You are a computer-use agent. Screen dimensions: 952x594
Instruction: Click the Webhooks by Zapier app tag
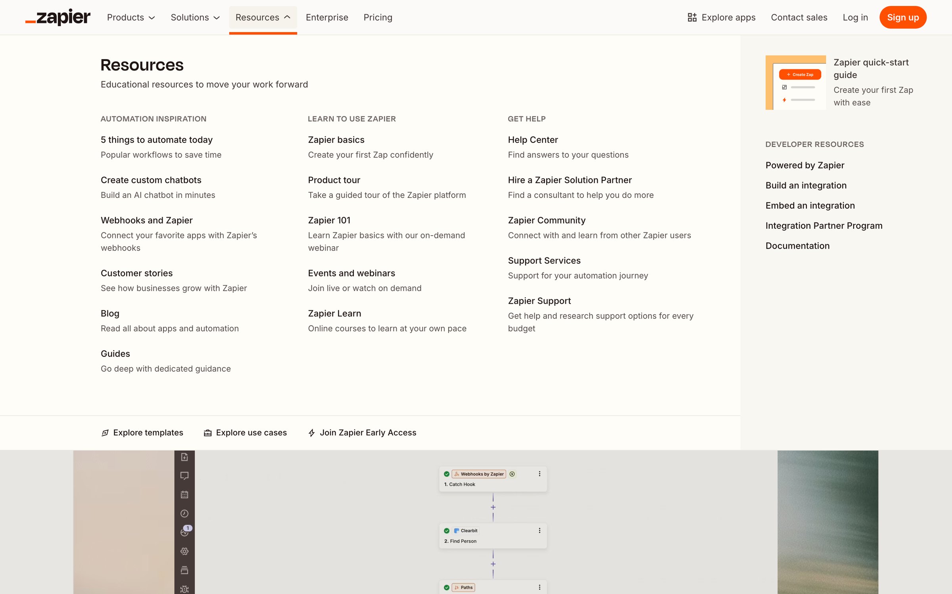479,474
